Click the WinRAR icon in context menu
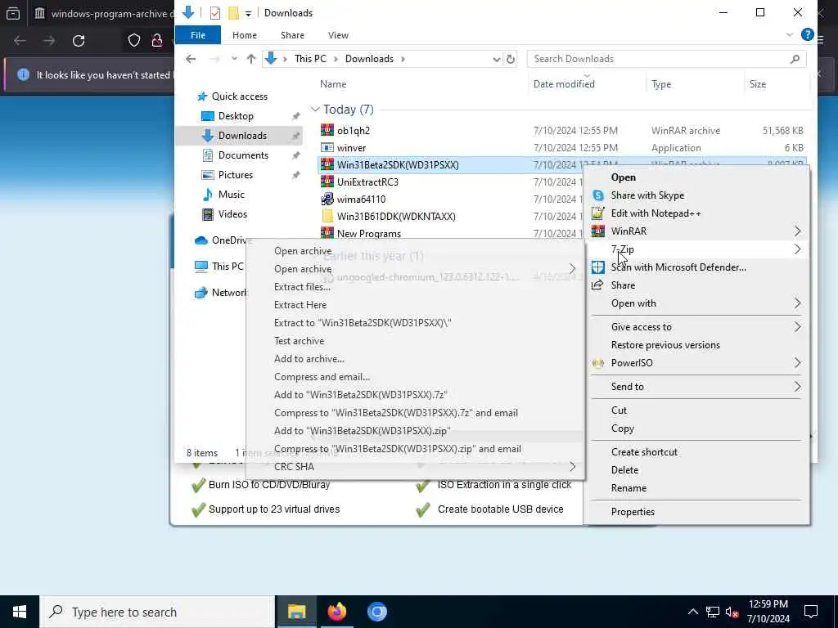Screen dimensions: 838x628 [x=598, y=231]
